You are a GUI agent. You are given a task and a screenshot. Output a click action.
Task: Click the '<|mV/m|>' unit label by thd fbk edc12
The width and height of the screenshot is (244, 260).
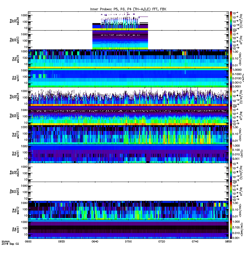tap(240, 135)
